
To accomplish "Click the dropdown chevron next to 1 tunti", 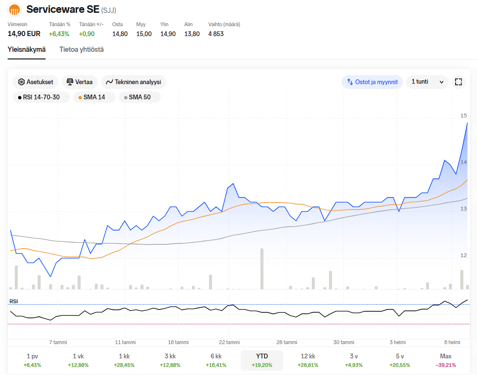I will [441, 82].
